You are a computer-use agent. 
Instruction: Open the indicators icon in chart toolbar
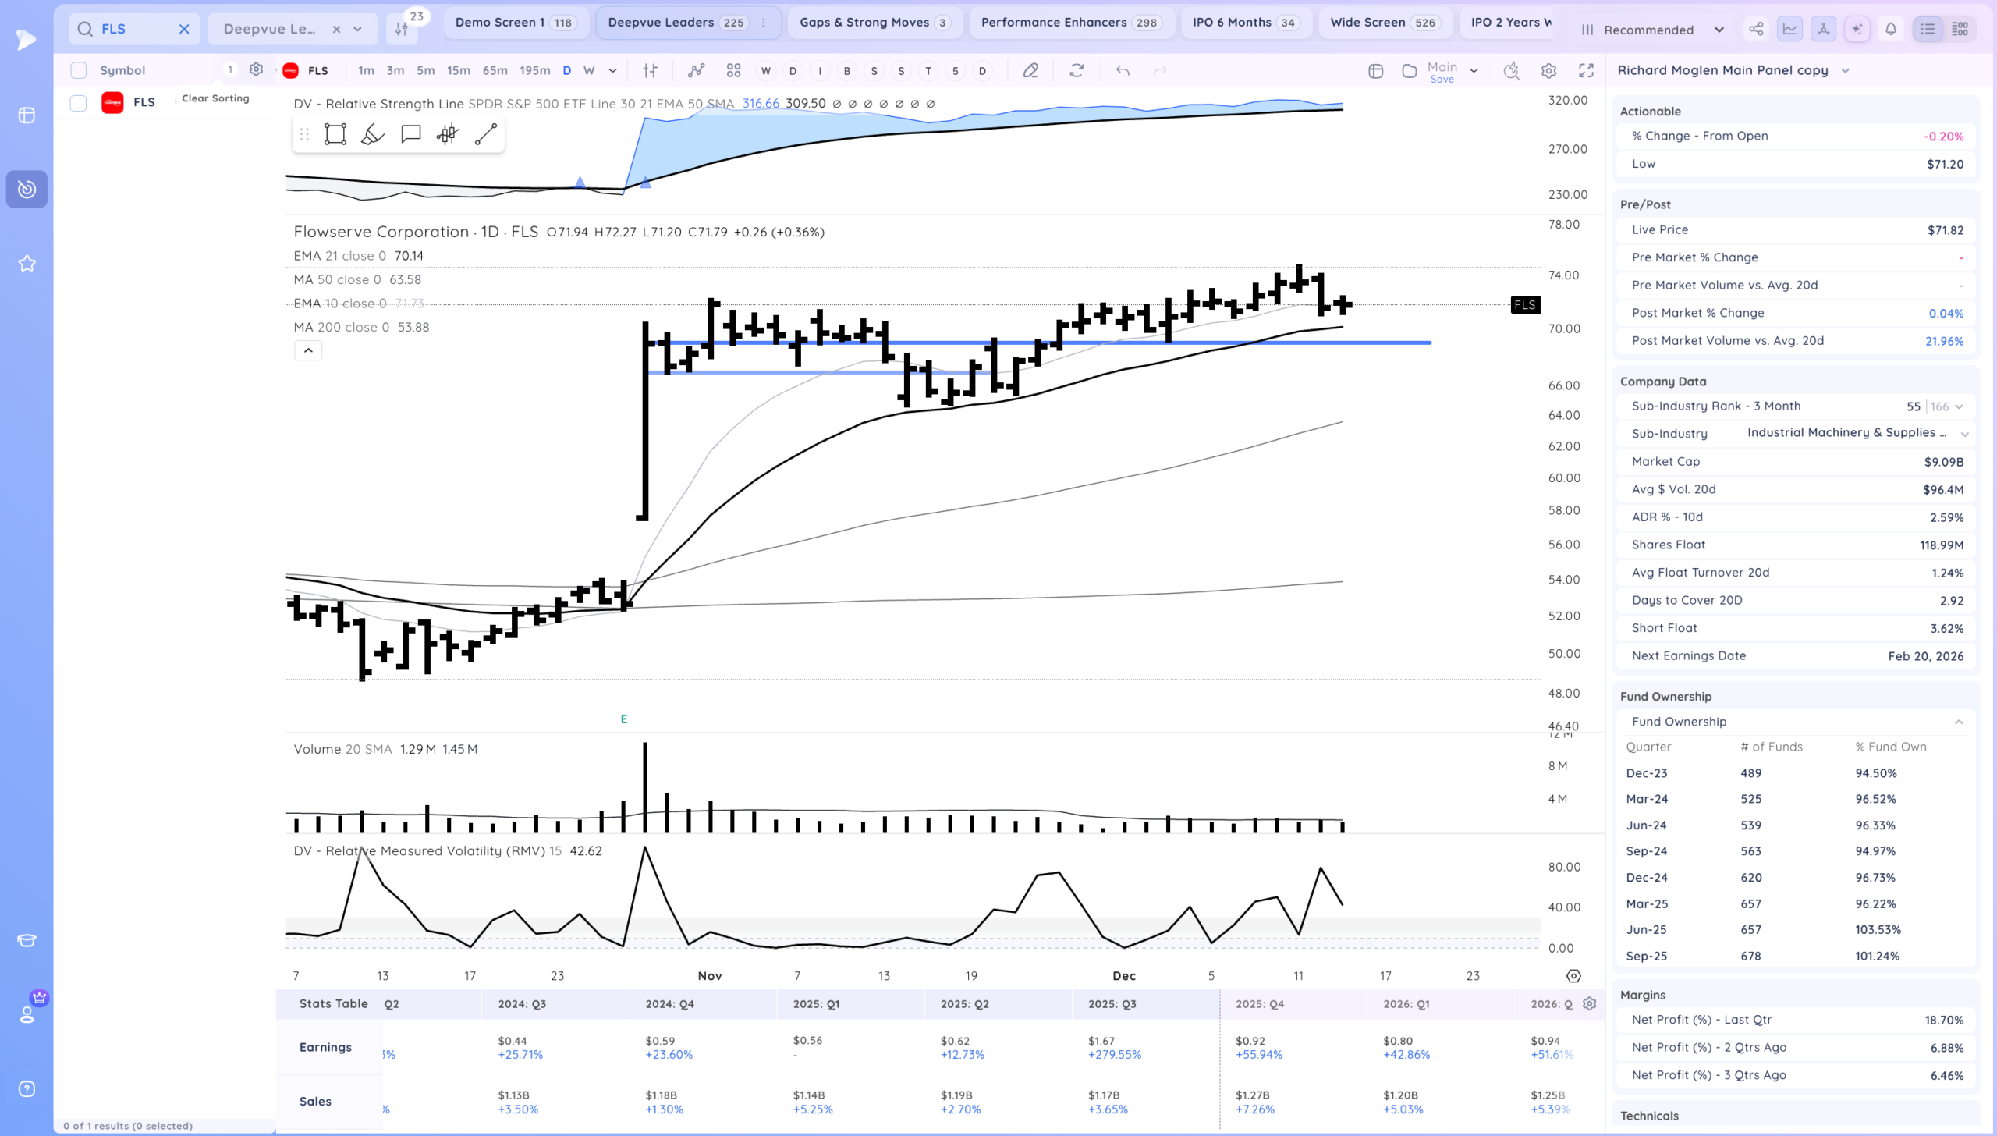click(696, 71)
